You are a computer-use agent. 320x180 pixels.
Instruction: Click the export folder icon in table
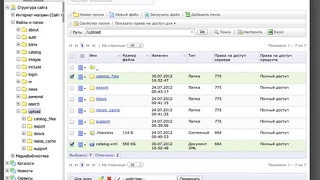coord(92,88)
